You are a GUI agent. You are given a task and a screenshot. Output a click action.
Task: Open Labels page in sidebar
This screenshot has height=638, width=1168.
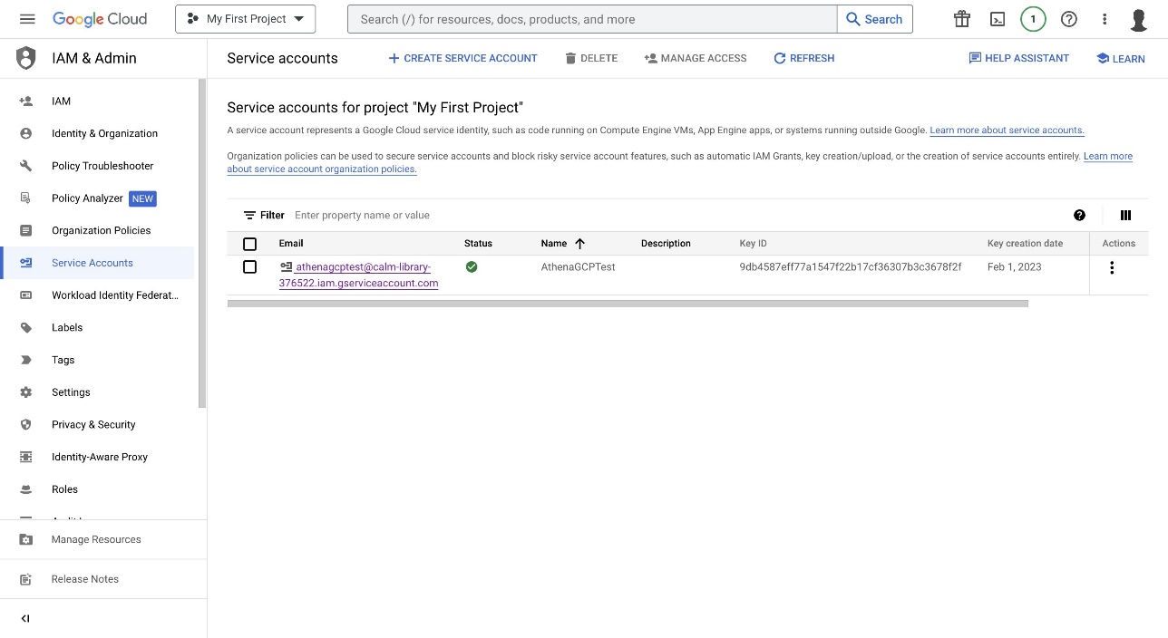(67, 328)
